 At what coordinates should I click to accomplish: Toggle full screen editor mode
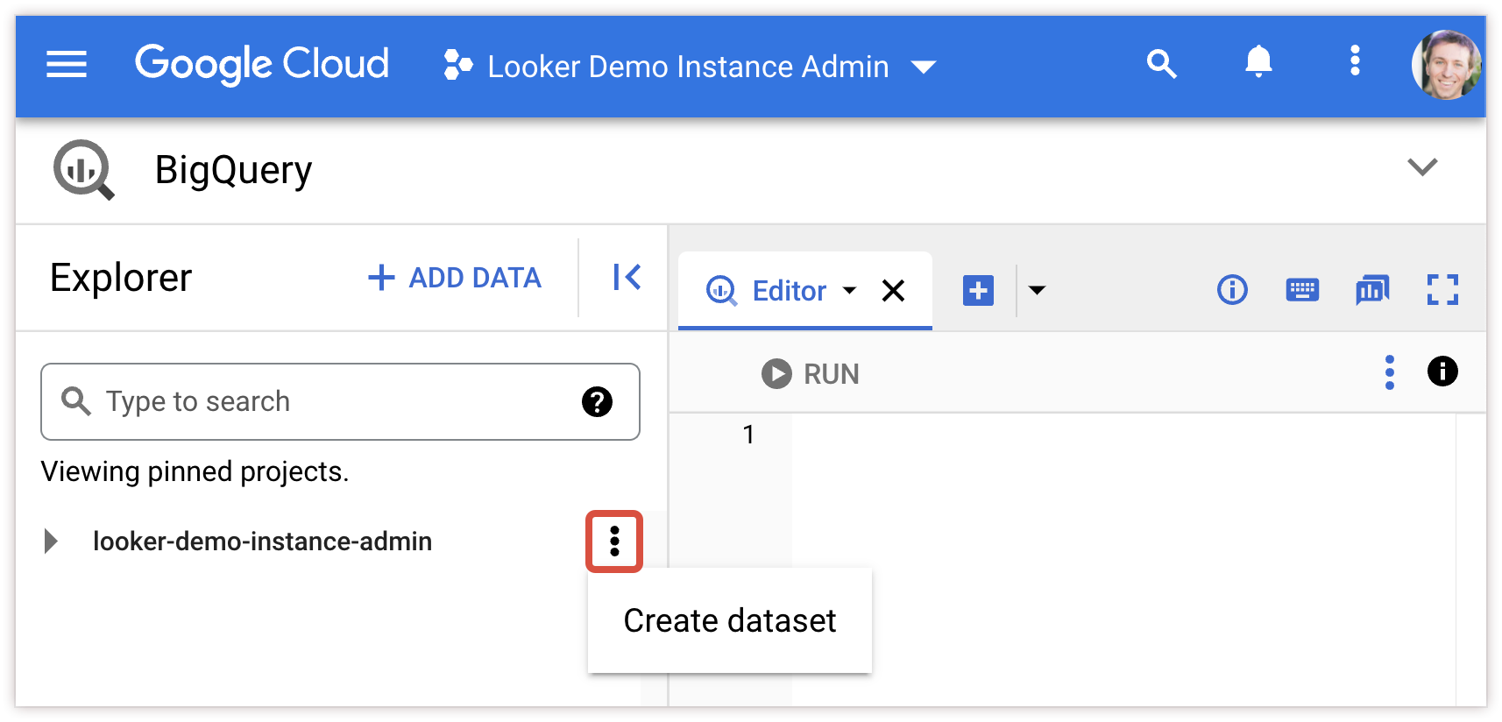click(x=1442, y=290)
